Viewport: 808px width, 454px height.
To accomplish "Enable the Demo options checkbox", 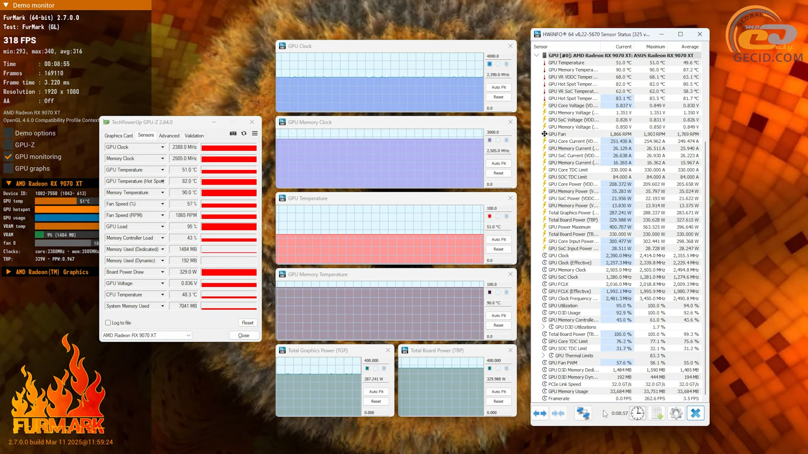I will [8, 133].
